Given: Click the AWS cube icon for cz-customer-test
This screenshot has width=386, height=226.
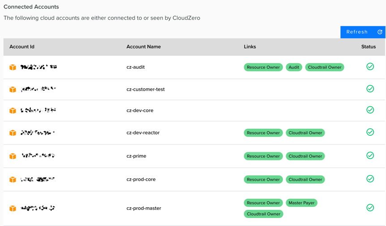Looking at the screenshot, I should [x=13, y=89].
